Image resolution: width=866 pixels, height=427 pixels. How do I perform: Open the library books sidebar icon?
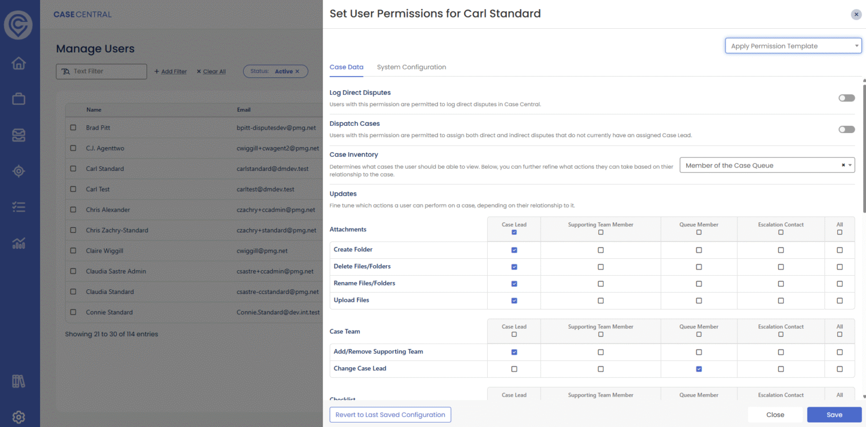19,381
